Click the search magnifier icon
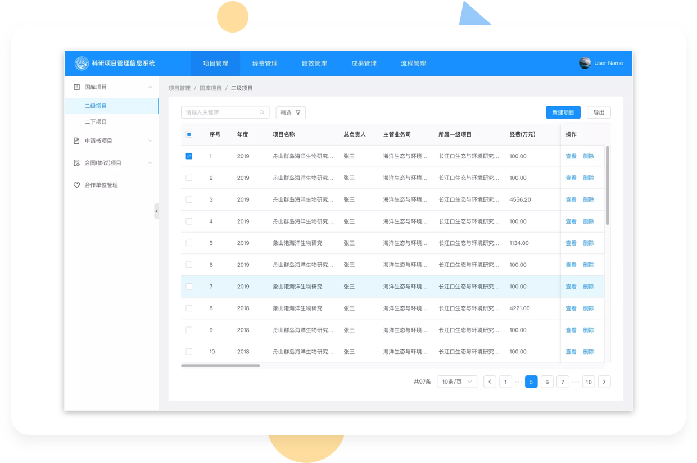Screen dimensions: 697x463 [262, 112]
